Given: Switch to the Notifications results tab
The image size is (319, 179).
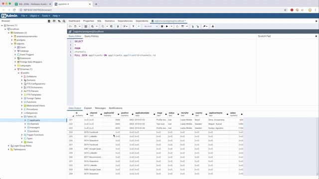Looking at the screenshot, I should click(116, 108).
